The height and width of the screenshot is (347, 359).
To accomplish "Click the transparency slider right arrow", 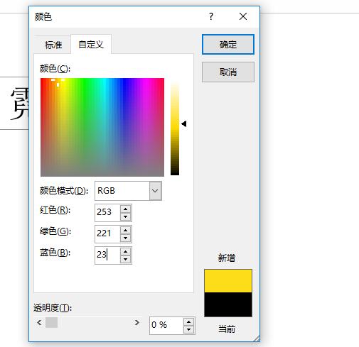I will click(x=136, y=322).
